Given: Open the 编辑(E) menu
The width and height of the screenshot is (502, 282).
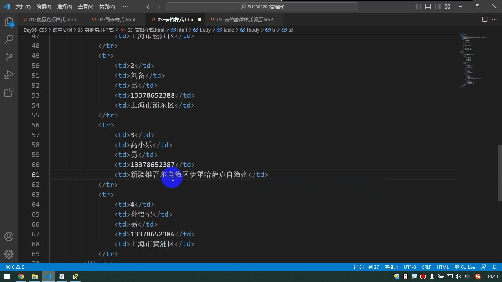Looking at the screenshot, I should click(44, 7).
